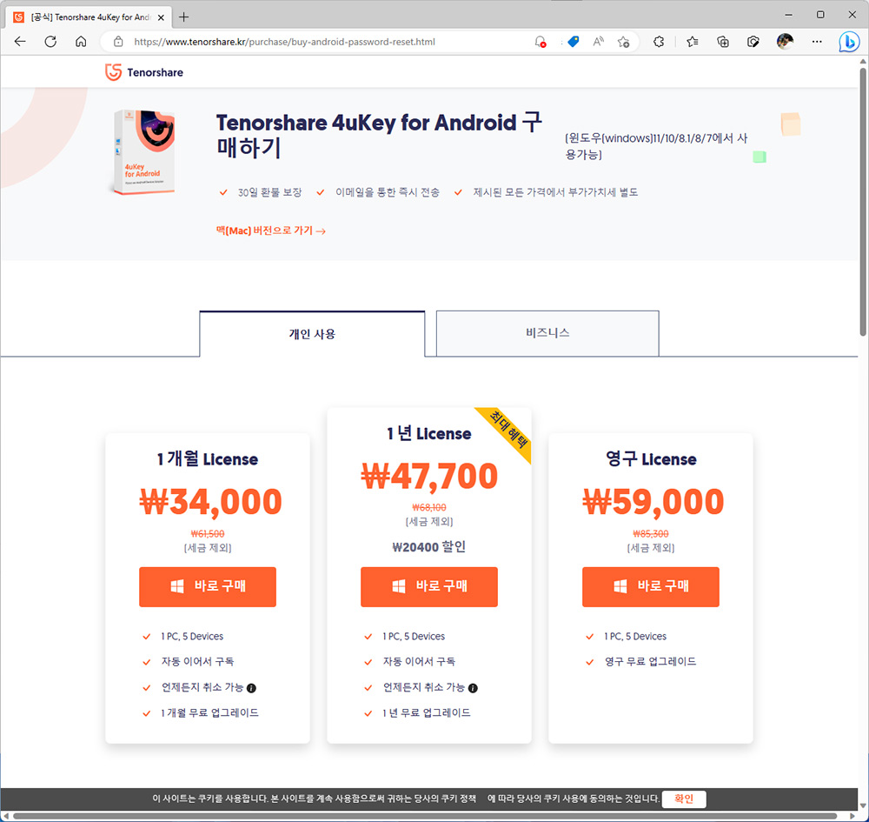The height and width of the screenshot is (822, 869).
Task: Click the struck-through ₩85,300 price
Action: pos(651,534)
